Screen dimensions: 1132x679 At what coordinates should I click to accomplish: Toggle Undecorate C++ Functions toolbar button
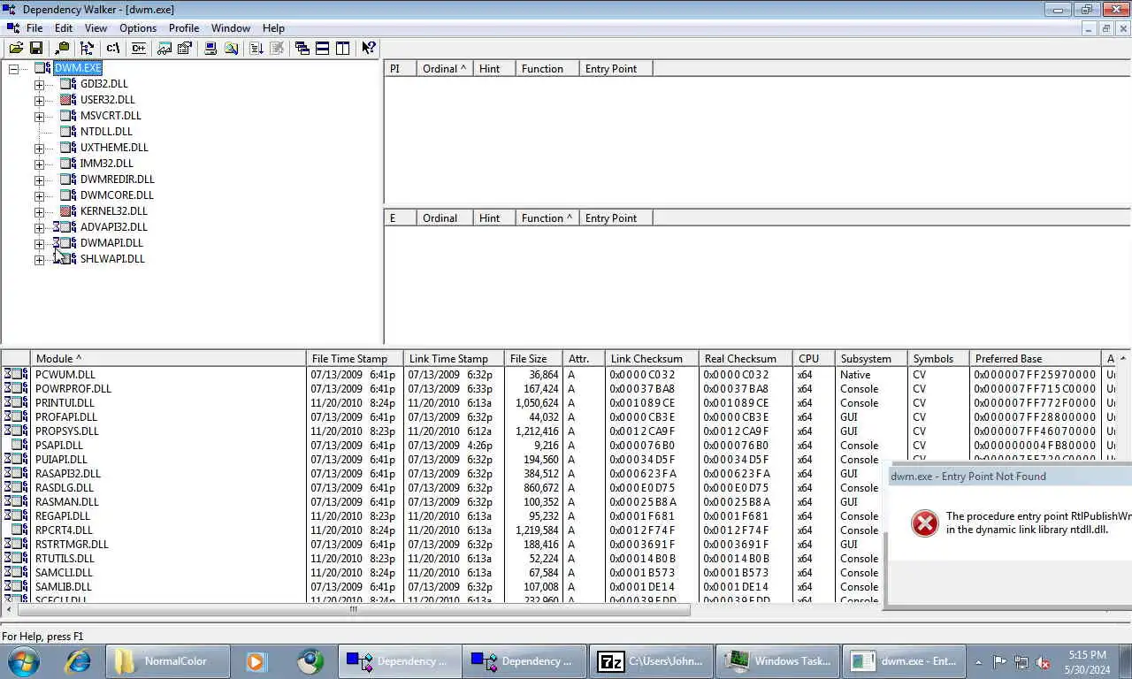tap(139, 49)
